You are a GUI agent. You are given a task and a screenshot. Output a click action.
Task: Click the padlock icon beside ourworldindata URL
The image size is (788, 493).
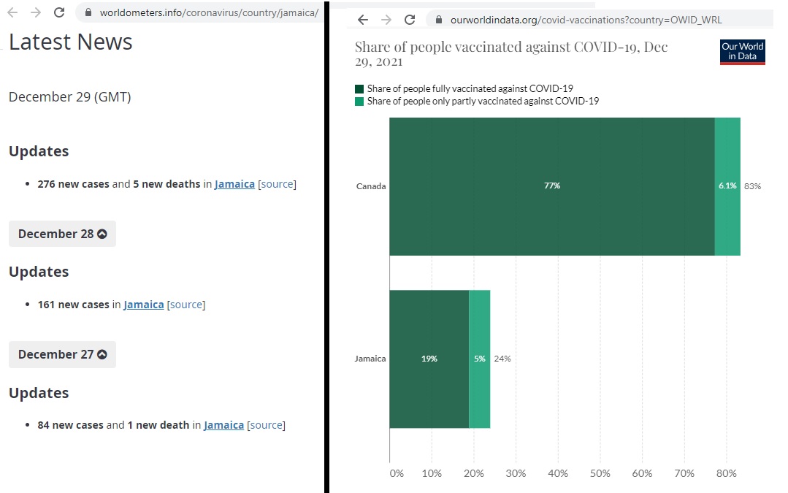click(x=439, y=20)
